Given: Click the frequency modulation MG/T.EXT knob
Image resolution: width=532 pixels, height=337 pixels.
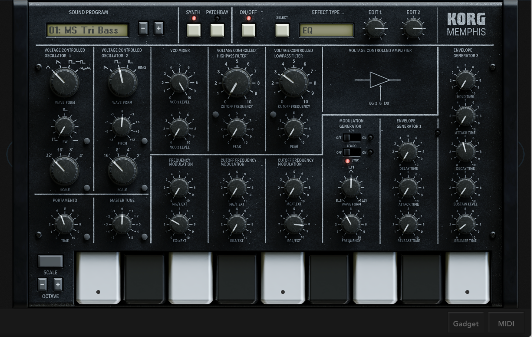Looking at the screenshot, I should point(179,188).
